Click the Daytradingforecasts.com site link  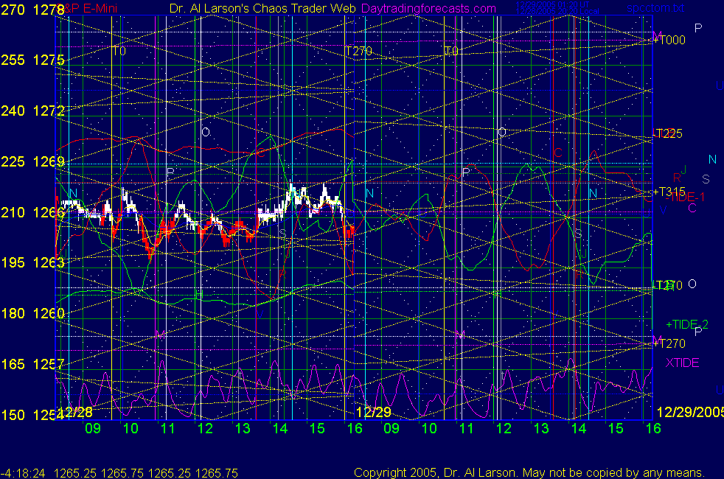[428, 9]
